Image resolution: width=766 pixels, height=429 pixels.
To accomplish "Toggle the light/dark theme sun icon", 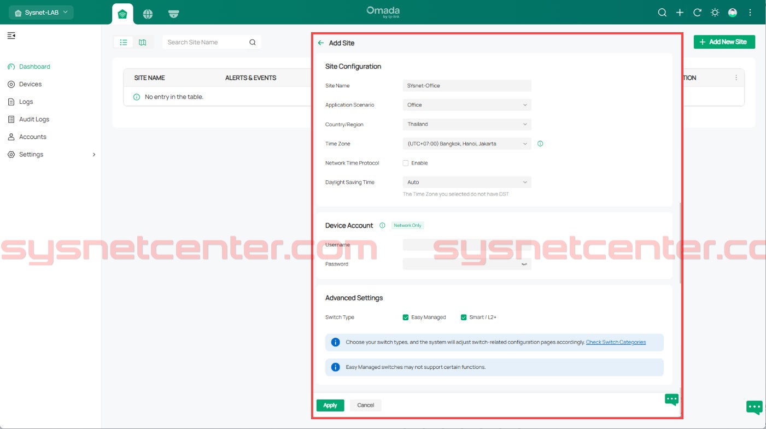I will coord(715,13).
